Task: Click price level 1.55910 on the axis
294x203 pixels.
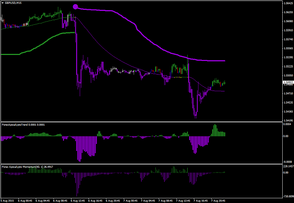Action: pos(288,30)
